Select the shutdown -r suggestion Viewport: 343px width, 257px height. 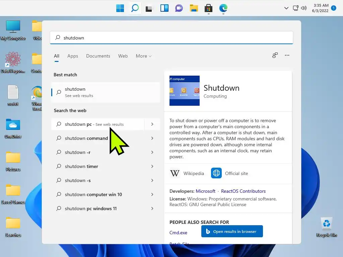97,152
